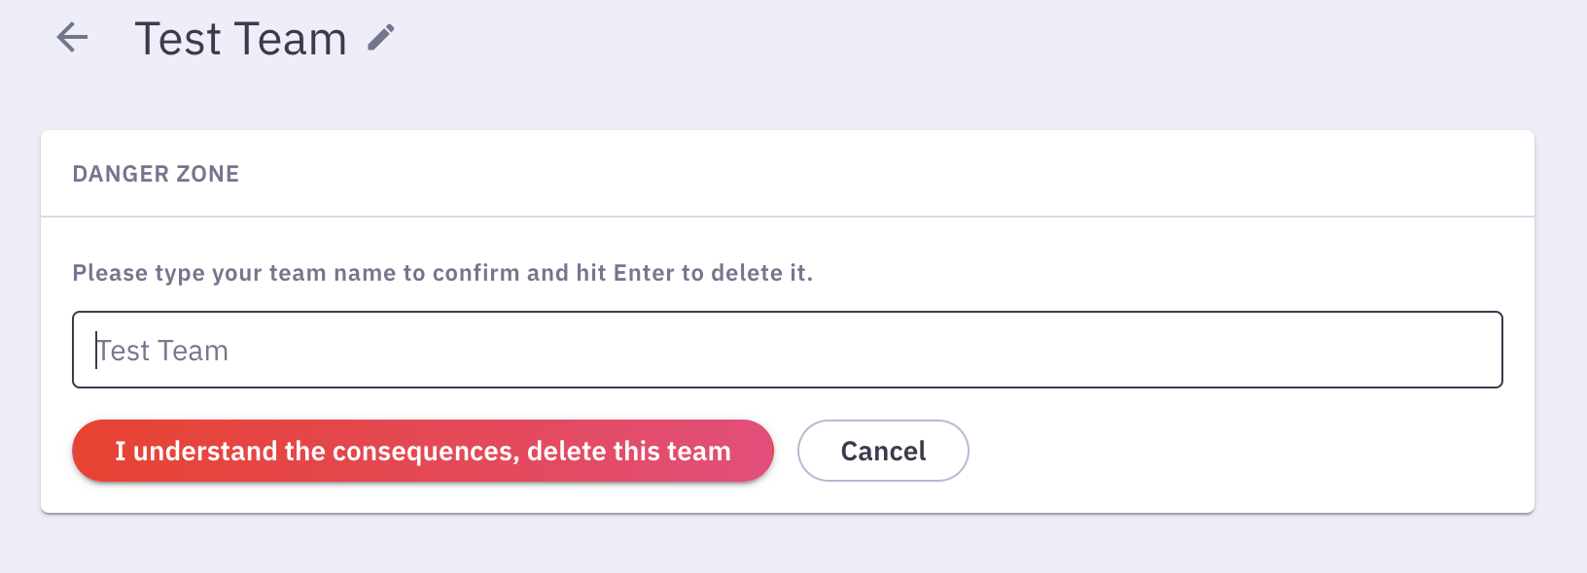Confirm deletion with "I understand the consequences"

click(x=422, y=451)
